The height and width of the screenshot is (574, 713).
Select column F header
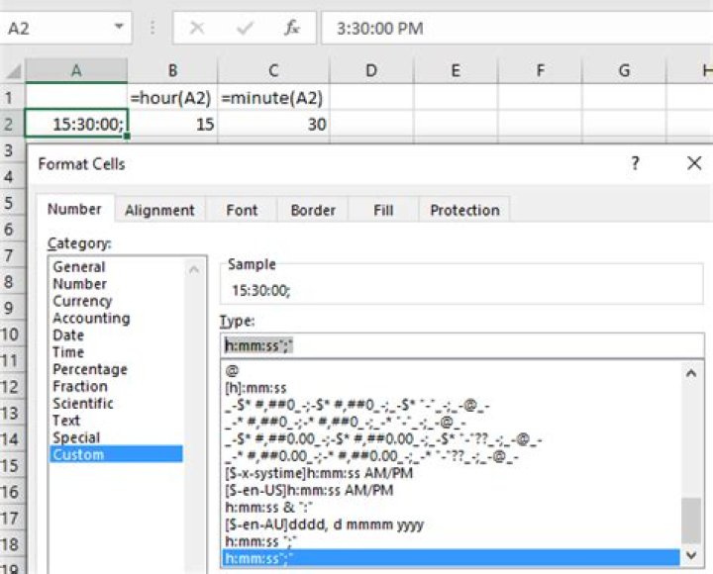point(540,70)
